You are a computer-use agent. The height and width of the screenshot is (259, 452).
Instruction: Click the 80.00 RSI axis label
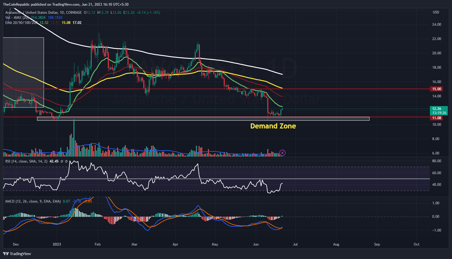437,161
